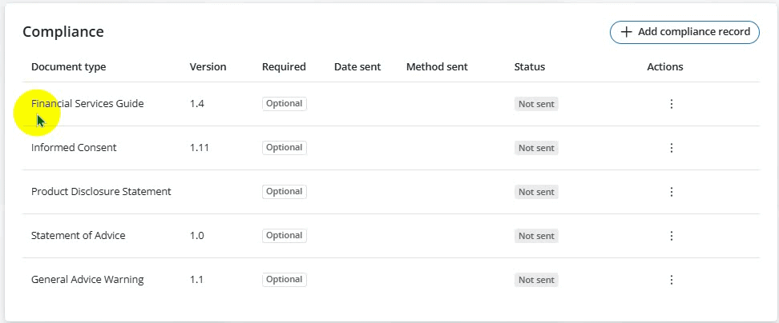Click the Version column header
This screenshot has height=323, width=779.
tap(208, 67)
